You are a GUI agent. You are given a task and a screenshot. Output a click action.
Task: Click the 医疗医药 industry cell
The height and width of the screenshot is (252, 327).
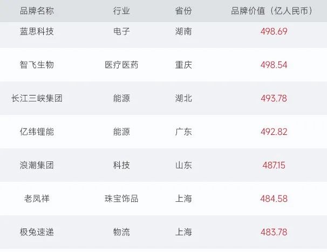point(121,65)
